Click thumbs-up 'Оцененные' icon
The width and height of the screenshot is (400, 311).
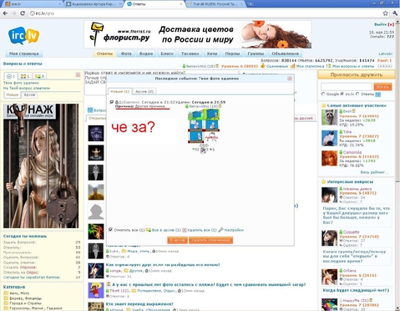[x=263, y=66]
